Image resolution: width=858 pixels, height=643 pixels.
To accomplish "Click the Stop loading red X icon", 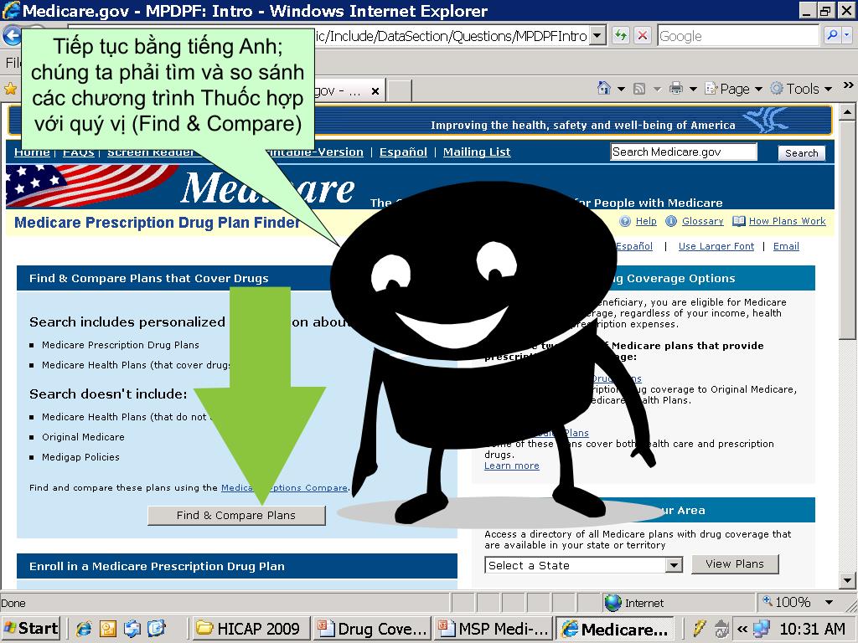I will pyautogui.click(x=643, y=36).
